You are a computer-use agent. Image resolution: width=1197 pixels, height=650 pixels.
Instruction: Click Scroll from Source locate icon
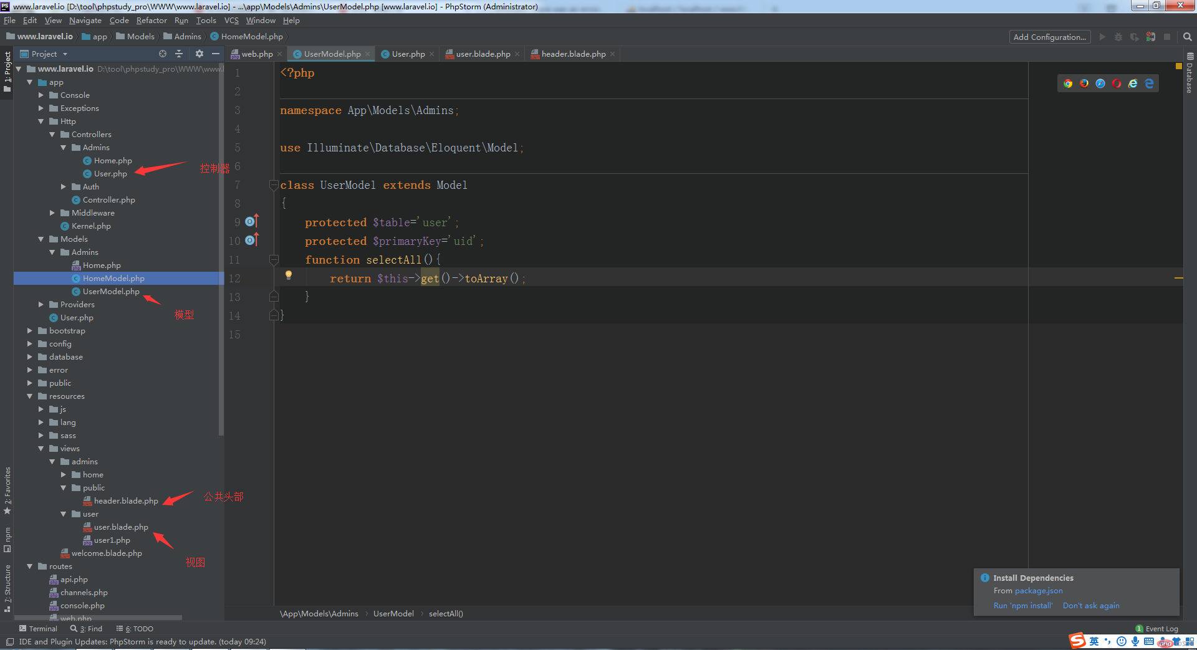(163, 54)
